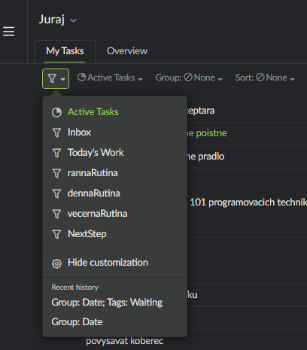Screen dimensions: 307x350
Task: Click the funnel icon beside NextStep
Action: point(56,234)
